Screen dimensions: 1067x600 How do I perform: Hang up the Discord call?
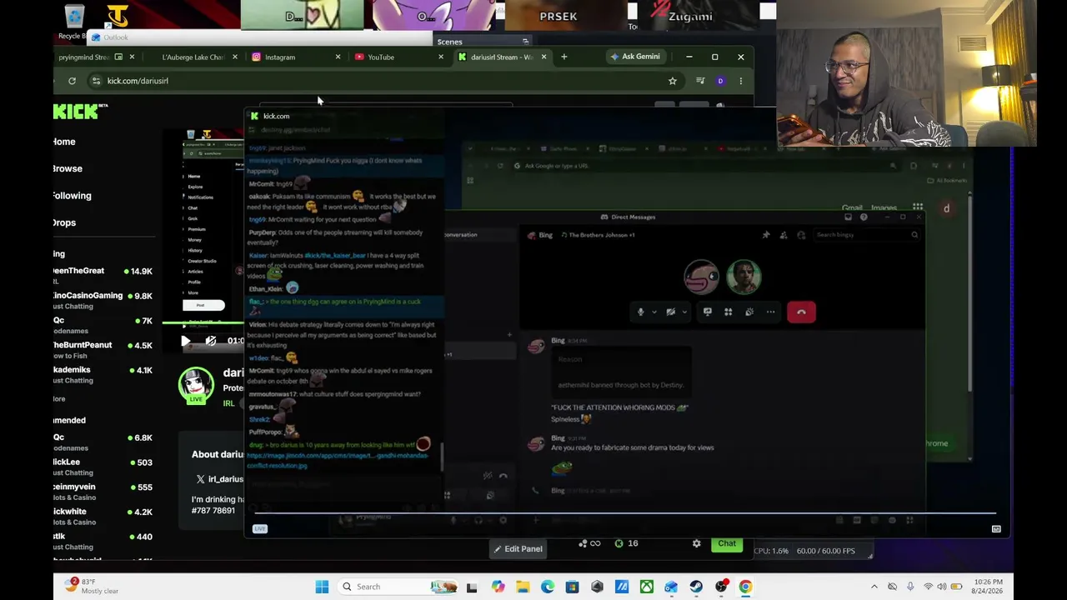click(x=801, y=312)
